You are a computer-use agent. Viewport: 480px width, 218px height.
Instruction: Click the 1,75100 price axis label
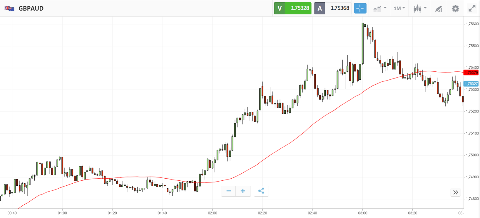pyautogui.click(x=472, y=133)
